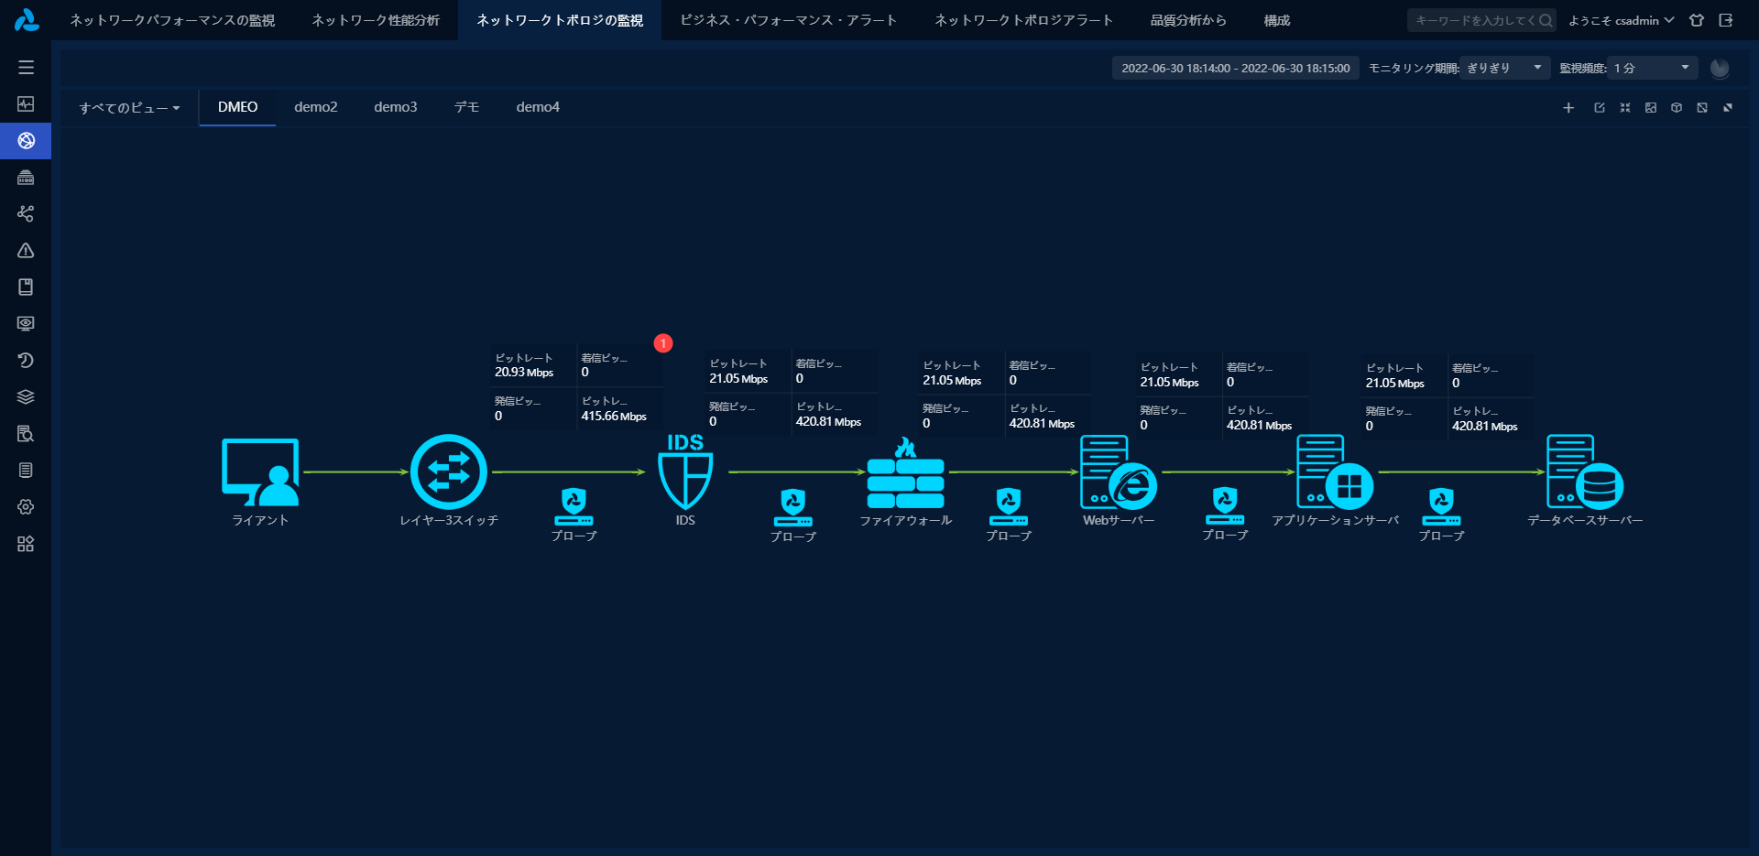The width and height of the screenshot is (1759, 856).
Task: Open the layers stack sidebar icon
Action: pos(26,396)
